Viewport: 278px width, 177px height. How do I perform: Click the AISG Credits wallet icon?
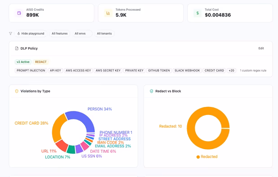[x=19, y=13]
